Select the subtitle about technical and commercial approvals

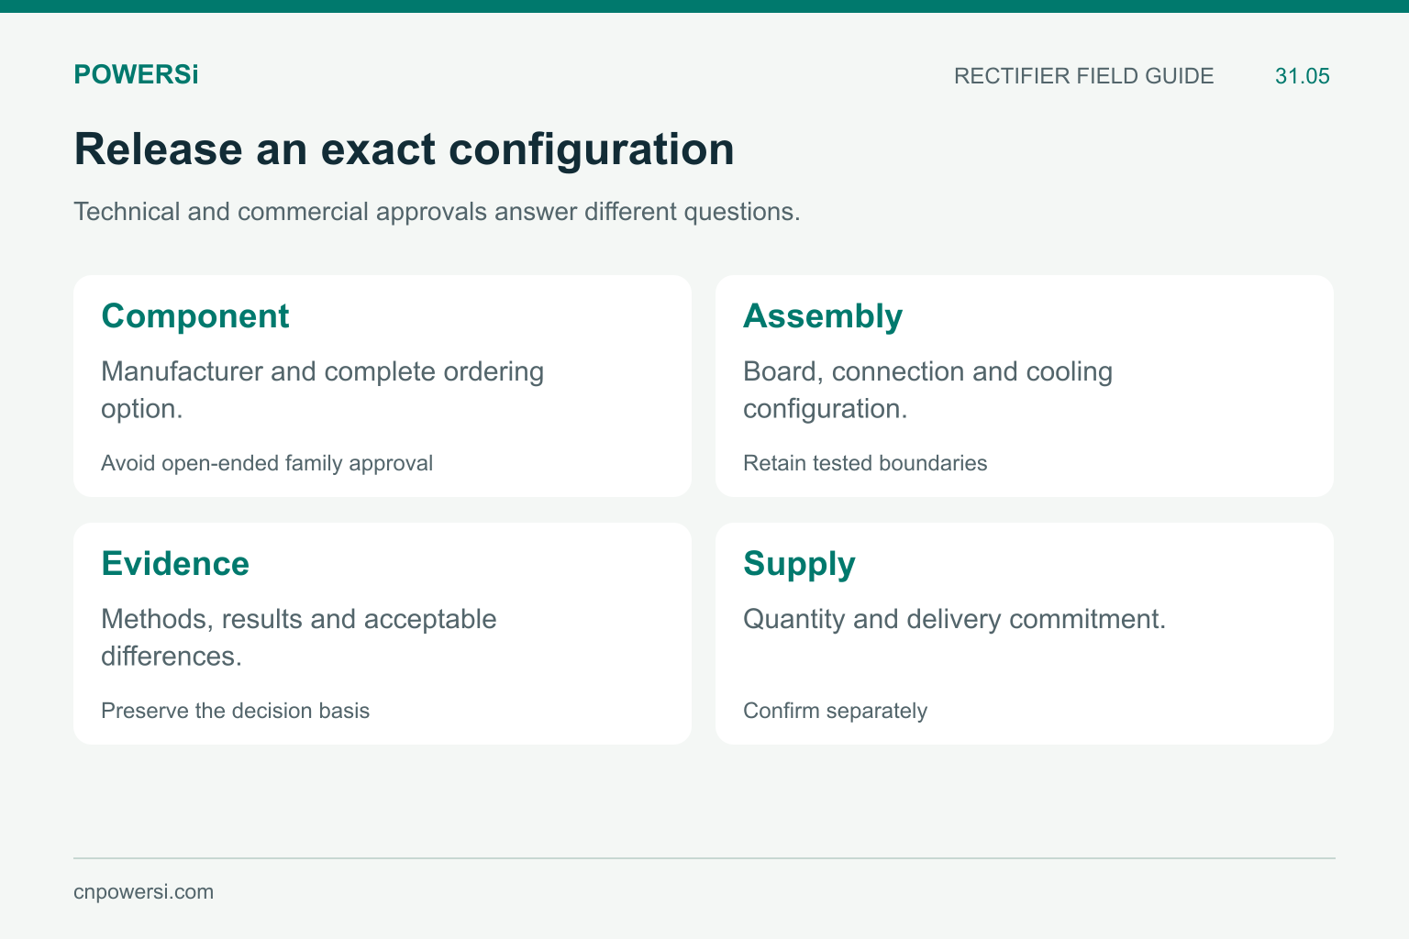point(437,212)
